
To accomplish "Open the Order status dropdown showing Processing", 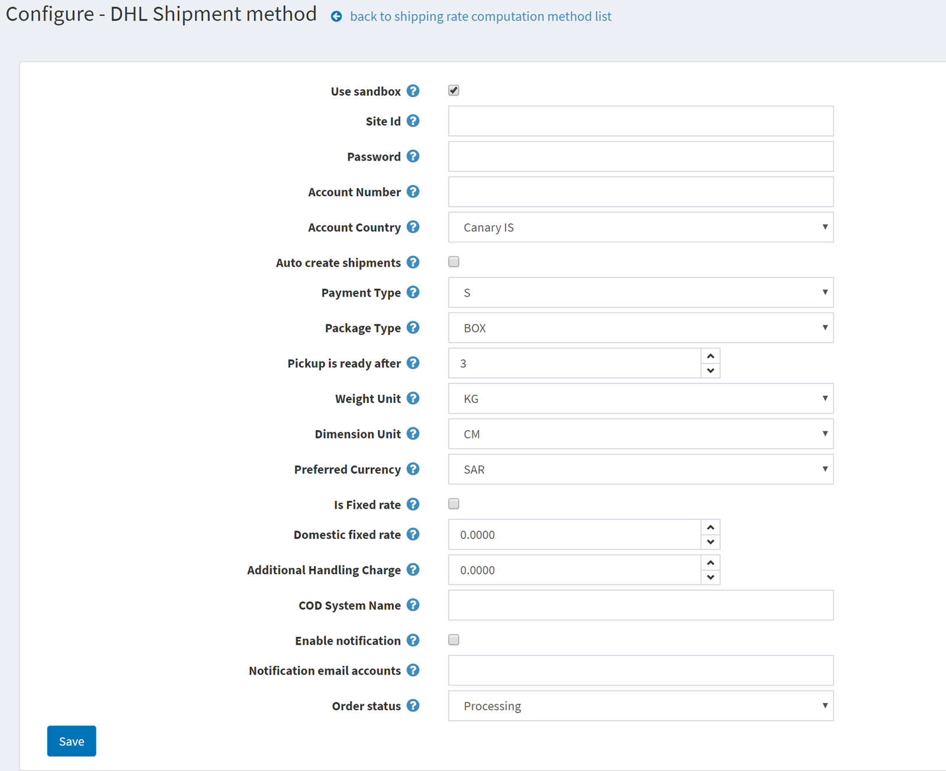I will [x=641, y=706].
